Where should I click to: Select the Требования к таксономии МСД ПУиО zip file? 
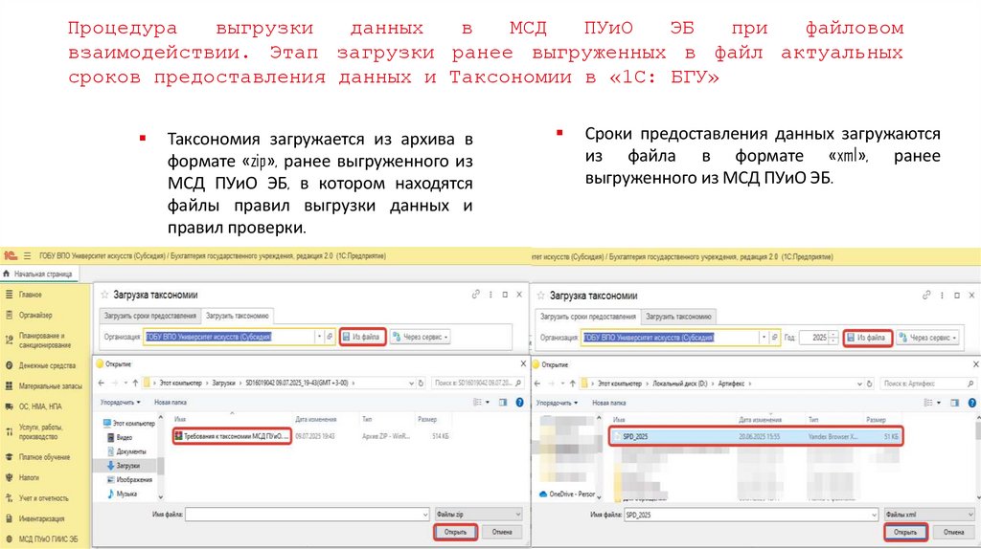pyautogui.click(x=232, y=436)
